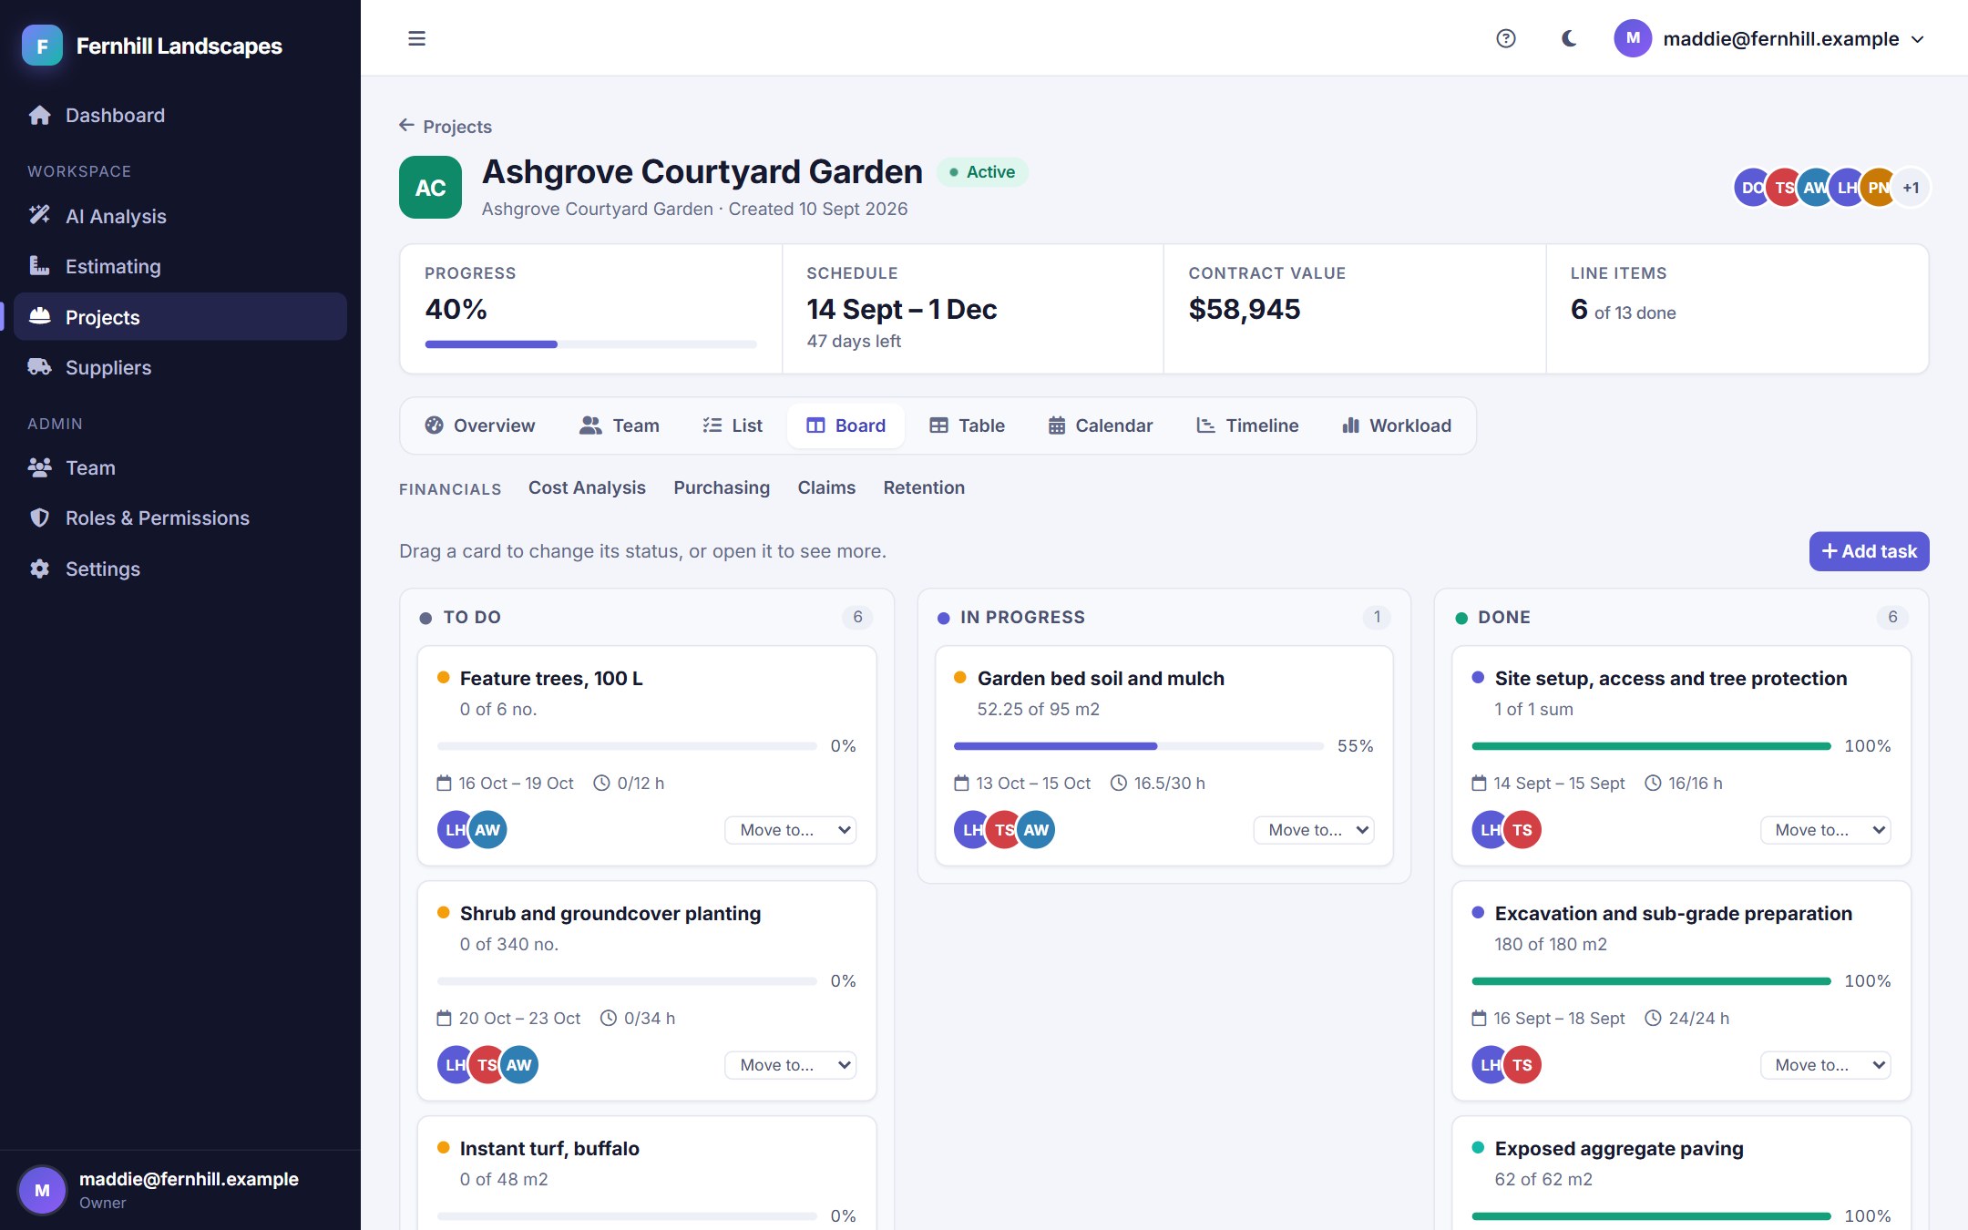Show the +1 additional members badge
1968x1230 pixels.
[1912, 188]
